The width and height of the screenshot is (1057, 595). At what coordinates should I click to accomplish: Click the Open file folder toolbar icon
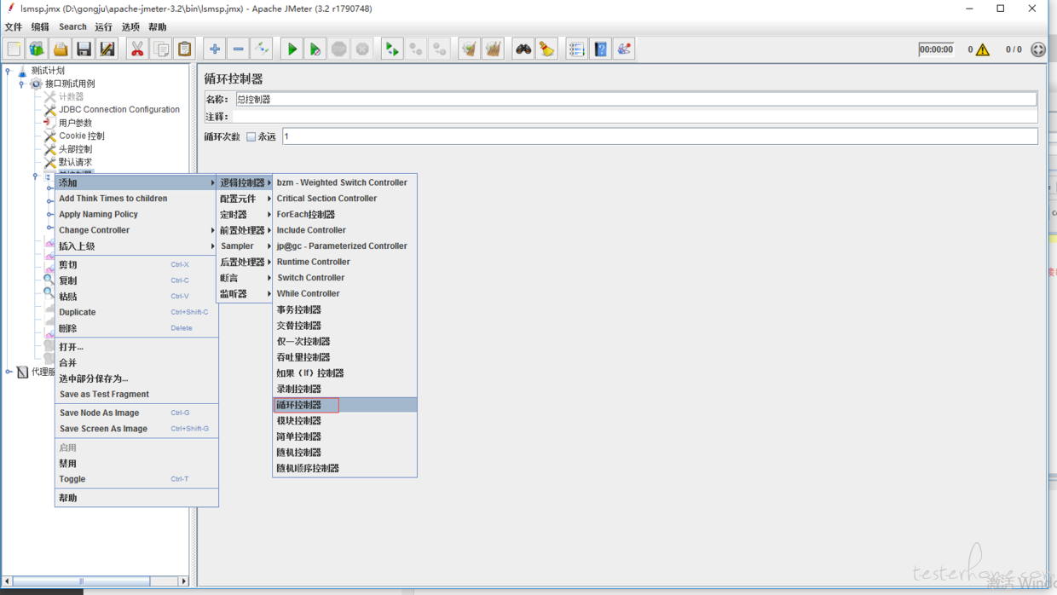coord(61,49)
